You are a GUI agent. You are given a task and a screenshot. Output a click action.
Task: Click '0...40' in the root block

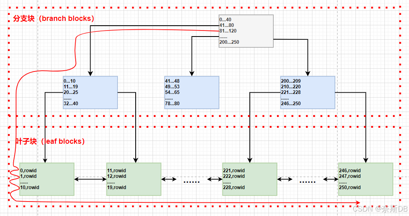coord(225,20)
